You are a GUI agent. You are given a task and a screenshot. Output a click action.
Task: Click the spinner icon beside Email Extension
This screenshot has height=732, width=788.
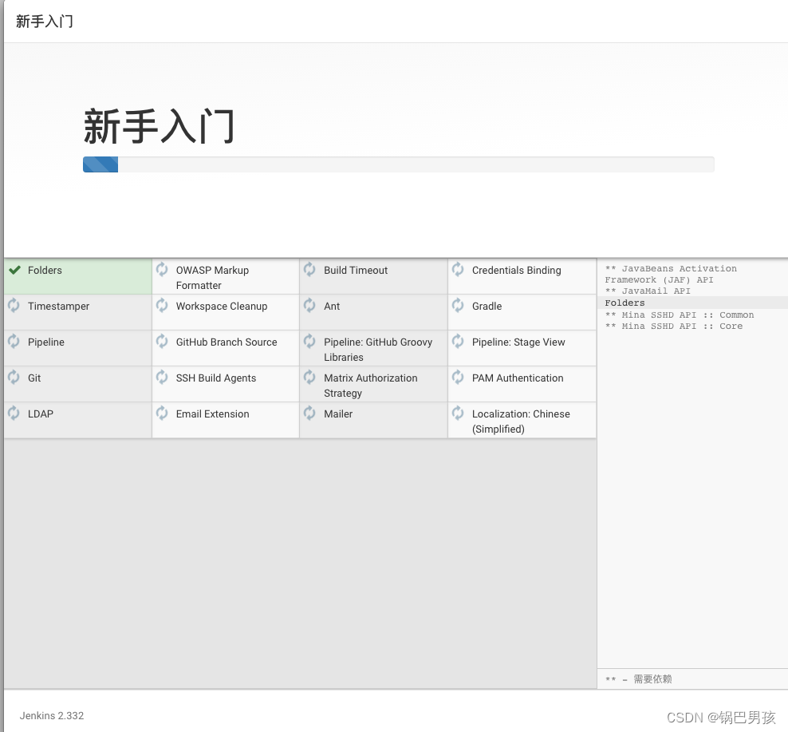point(162,414)
